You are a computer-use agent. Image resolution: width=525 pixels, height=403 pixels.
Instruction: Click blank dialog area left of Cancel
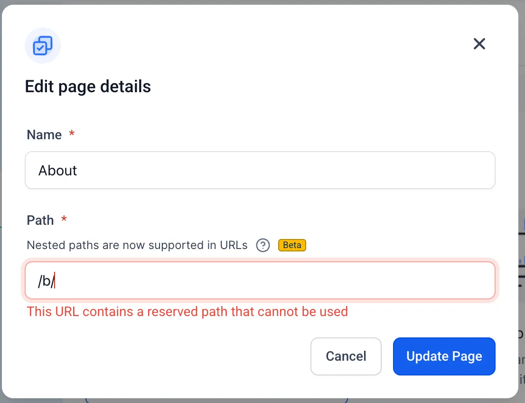click(x=168, y=356)
